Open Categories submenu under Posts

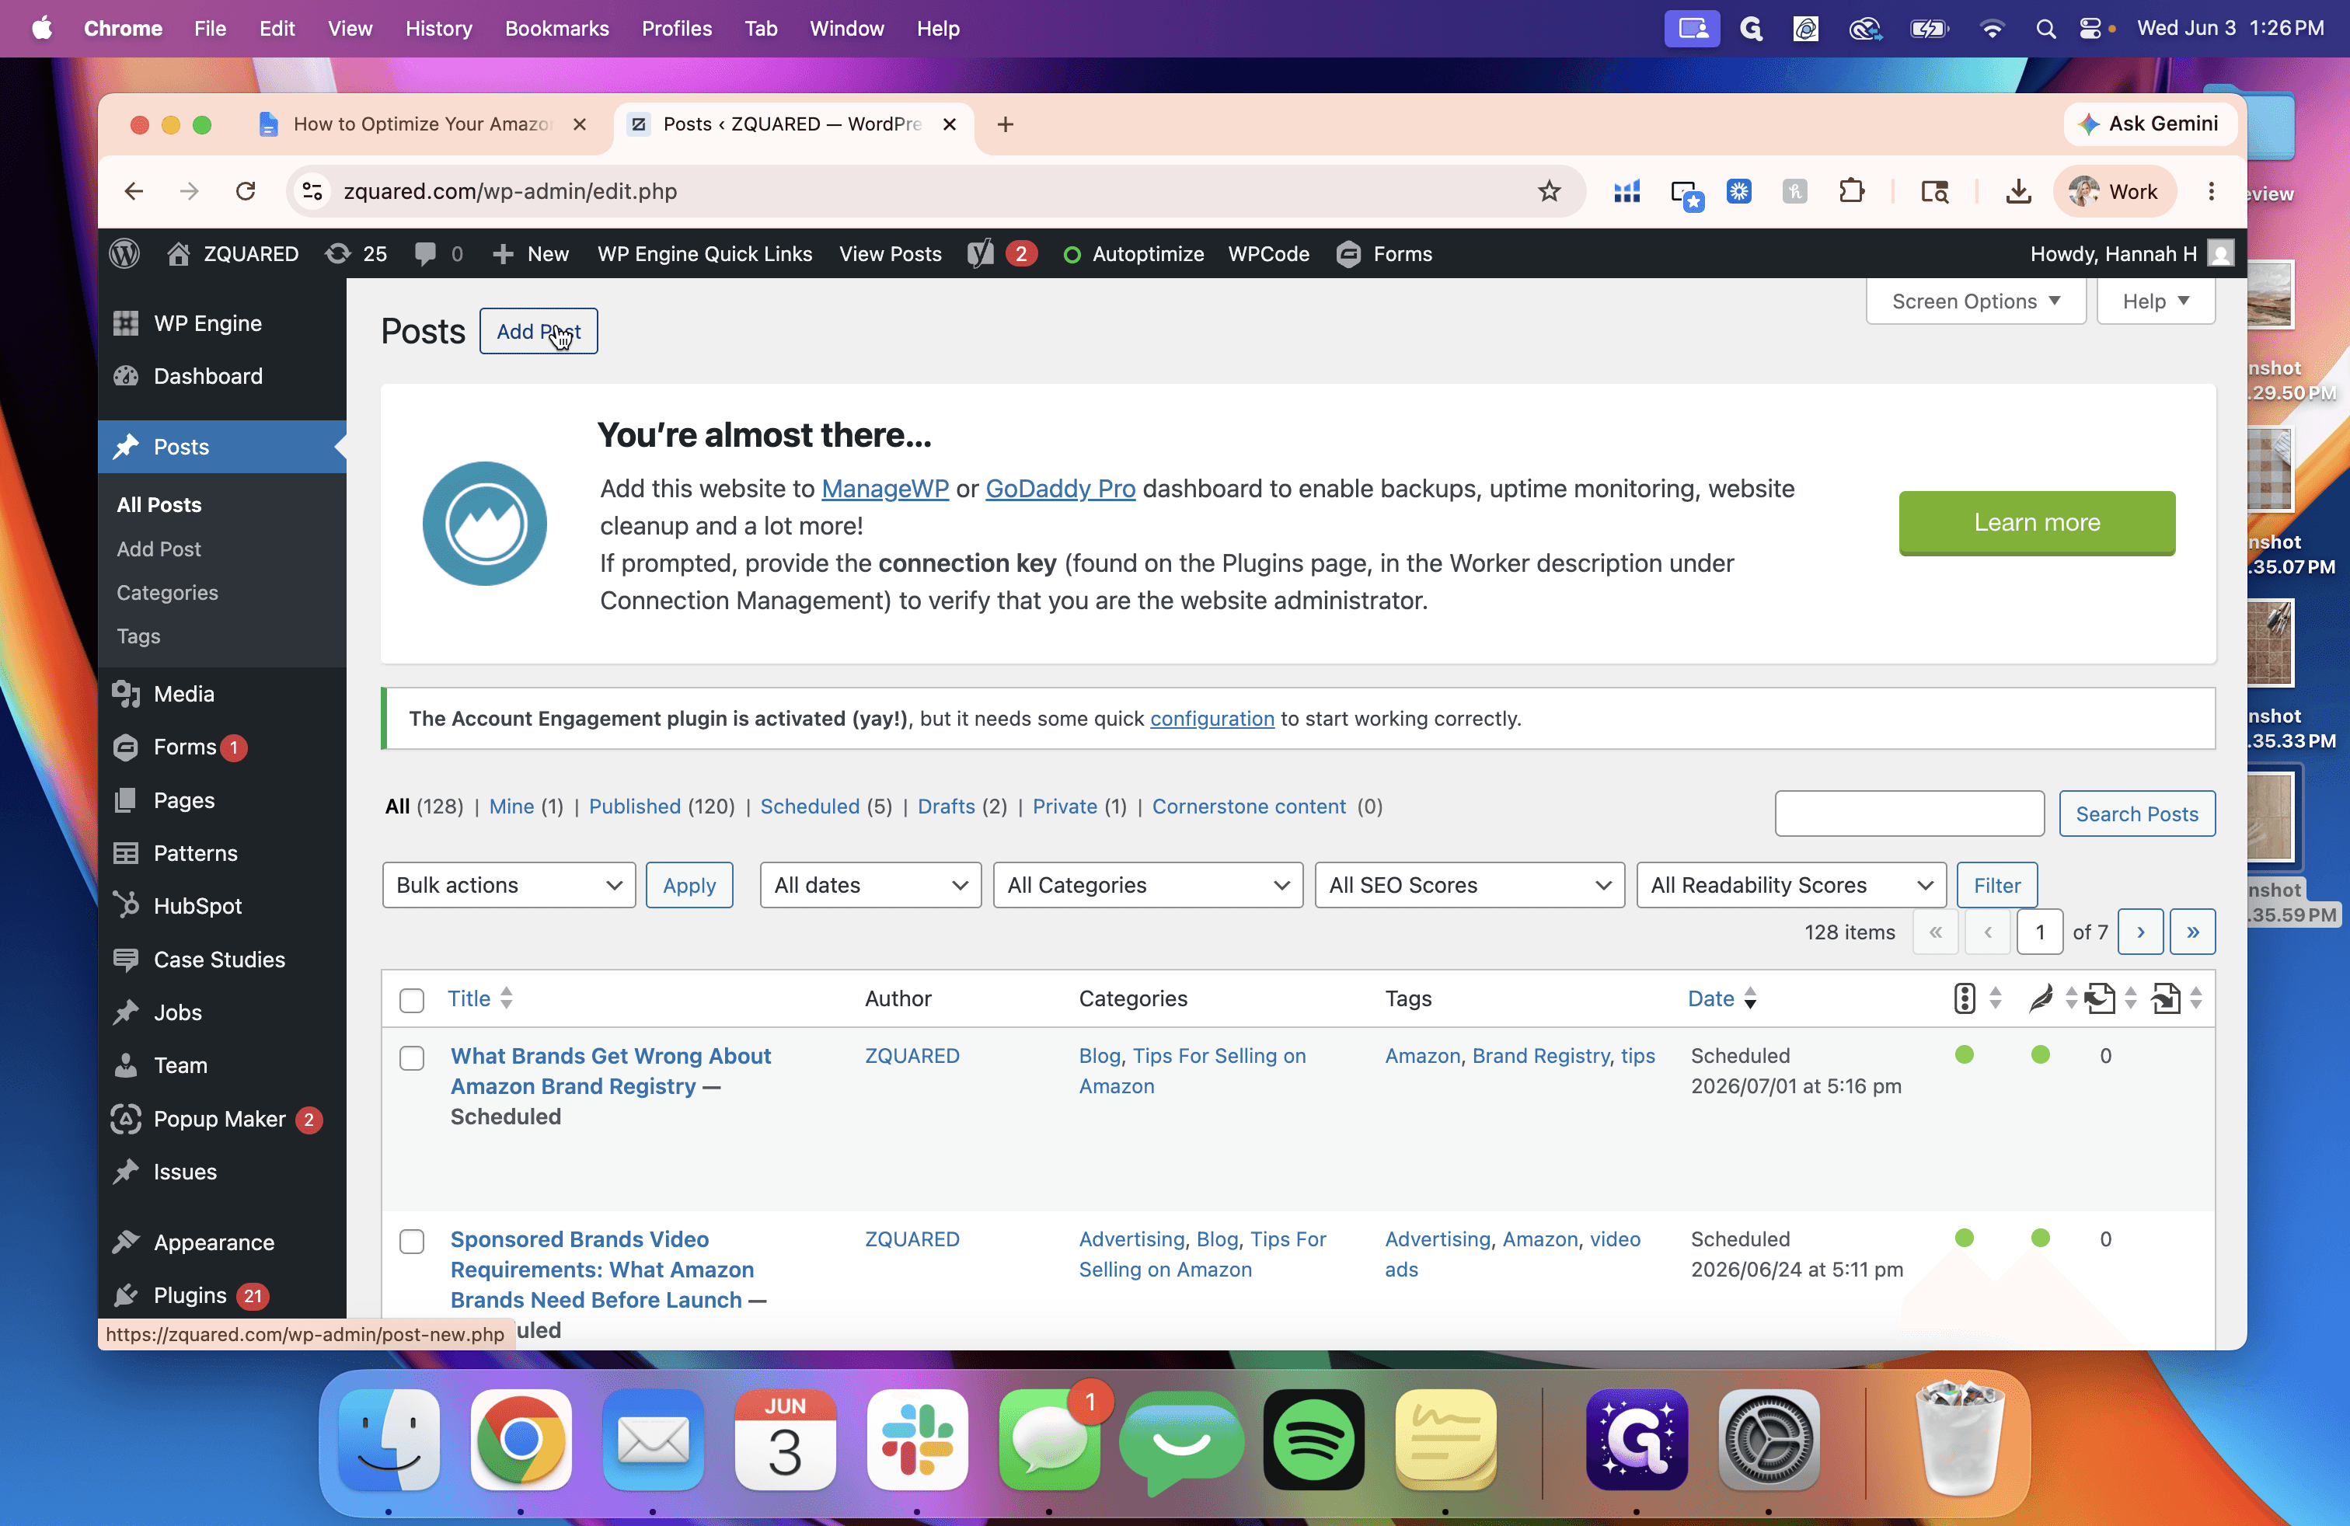167,592
